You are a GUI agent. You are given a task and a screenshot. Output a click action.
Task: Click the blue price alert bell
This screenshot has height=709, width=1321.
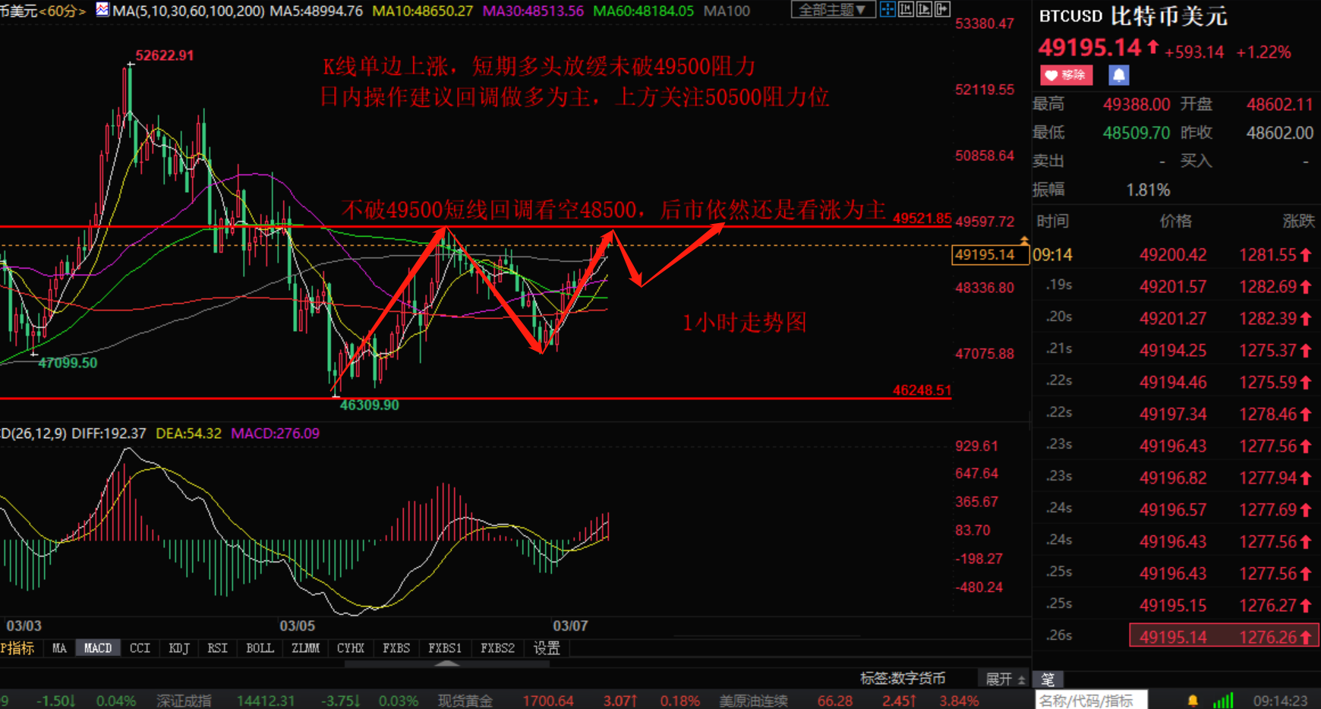click(1118, 75)
